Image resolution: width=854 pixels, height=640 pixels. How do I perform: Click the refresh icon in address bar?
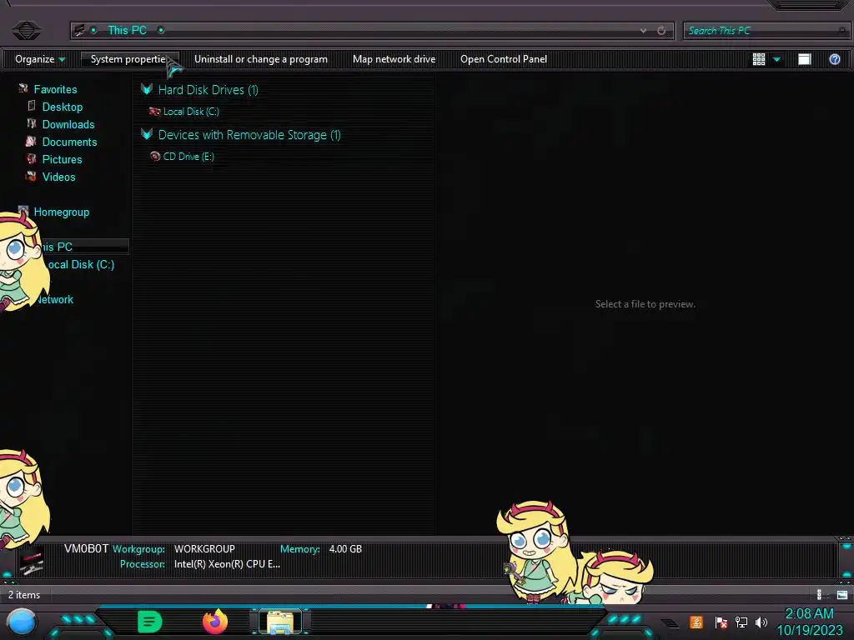coord(661,31)
